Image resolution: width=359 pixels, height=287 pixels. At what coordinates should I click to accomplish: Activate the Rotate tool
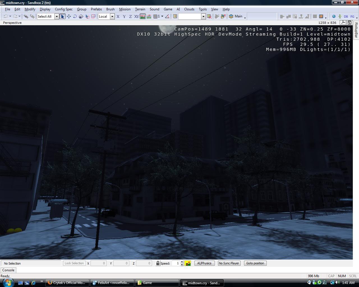point(75,16)
